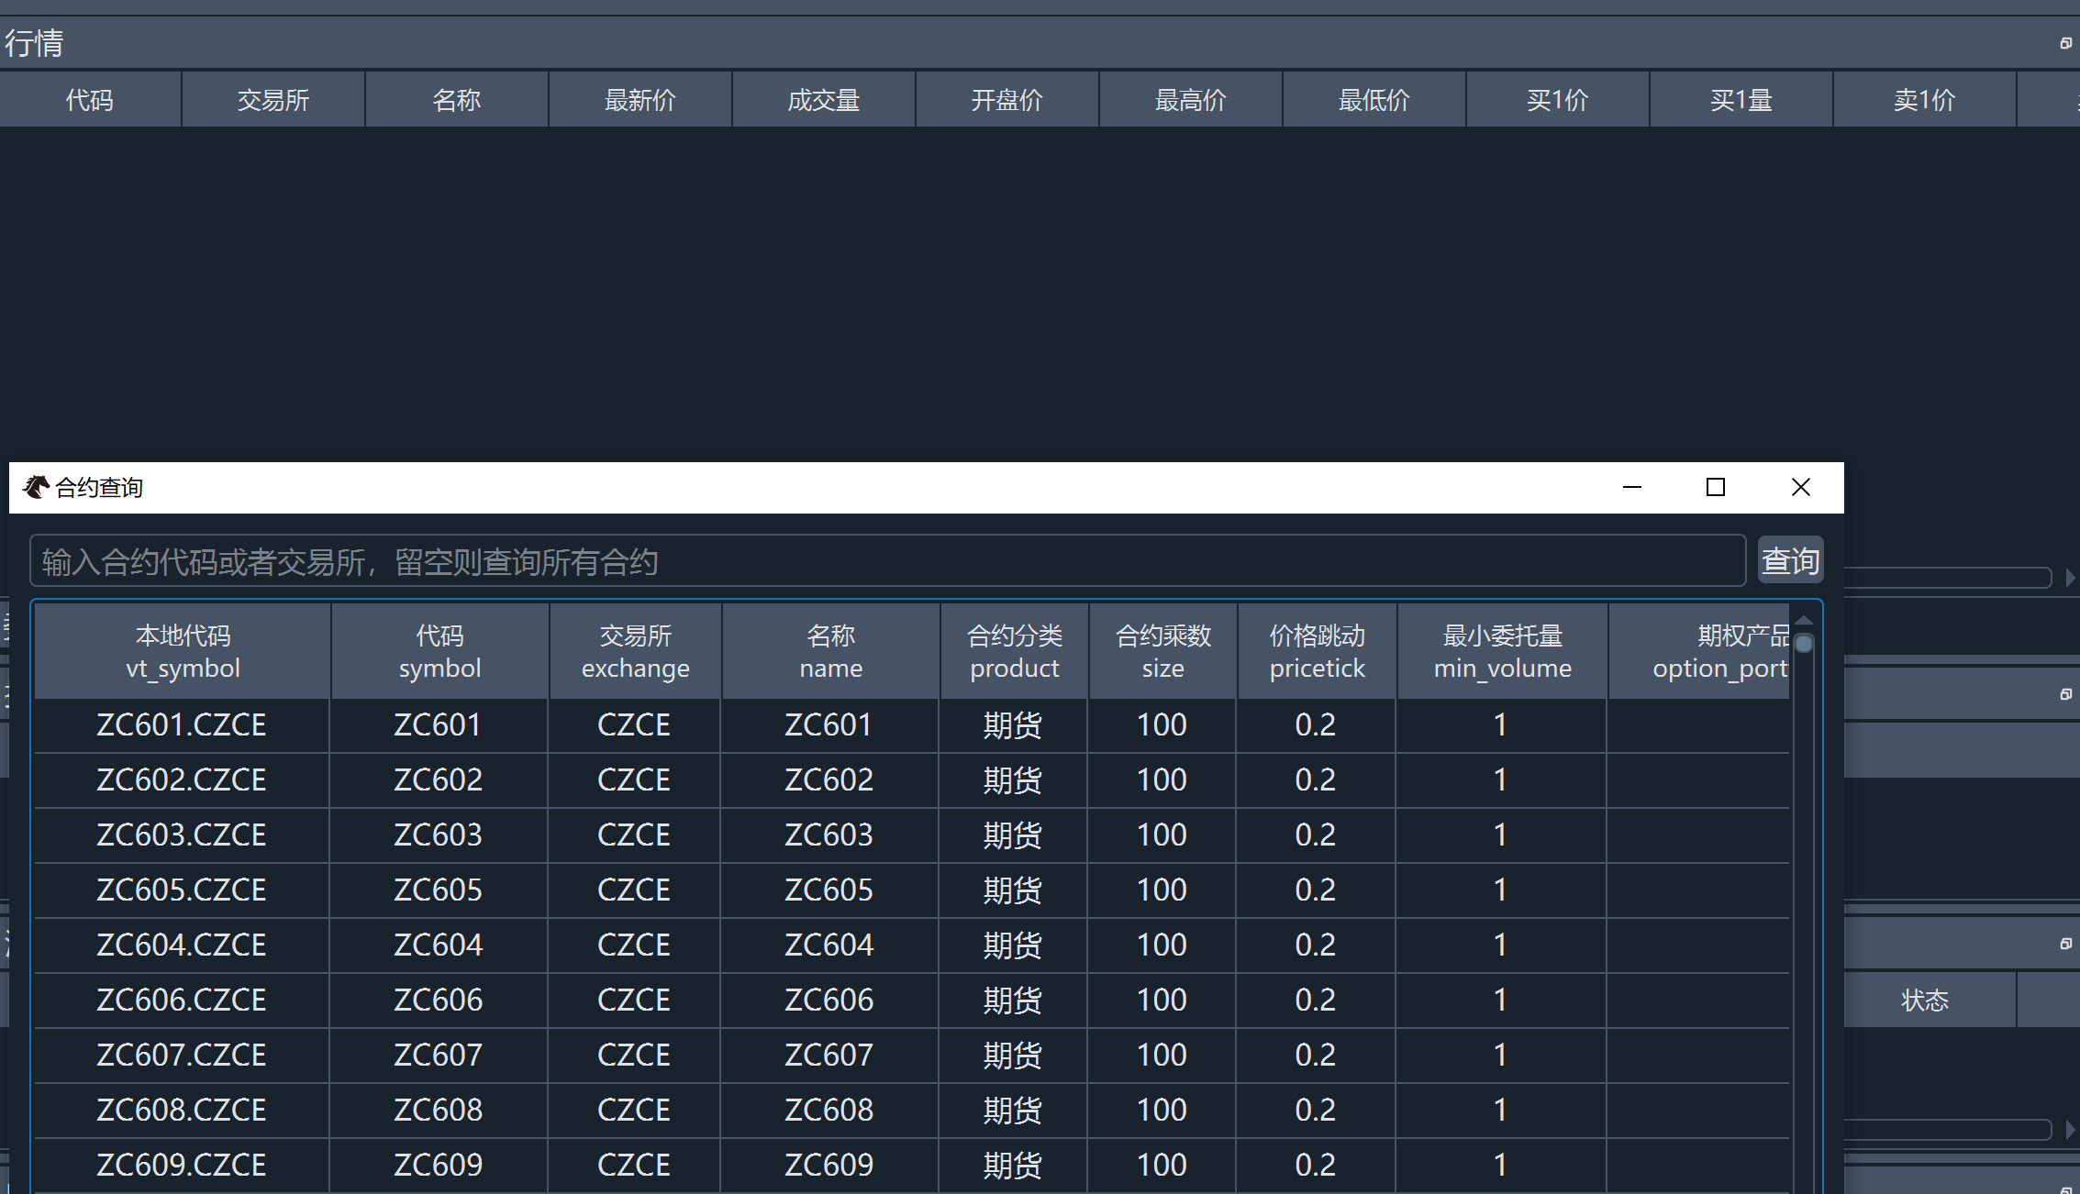The image size is (2080, 1194).
Task: Click the app logo in 合约查询 title bar
Action: click(x=36, y=487)
